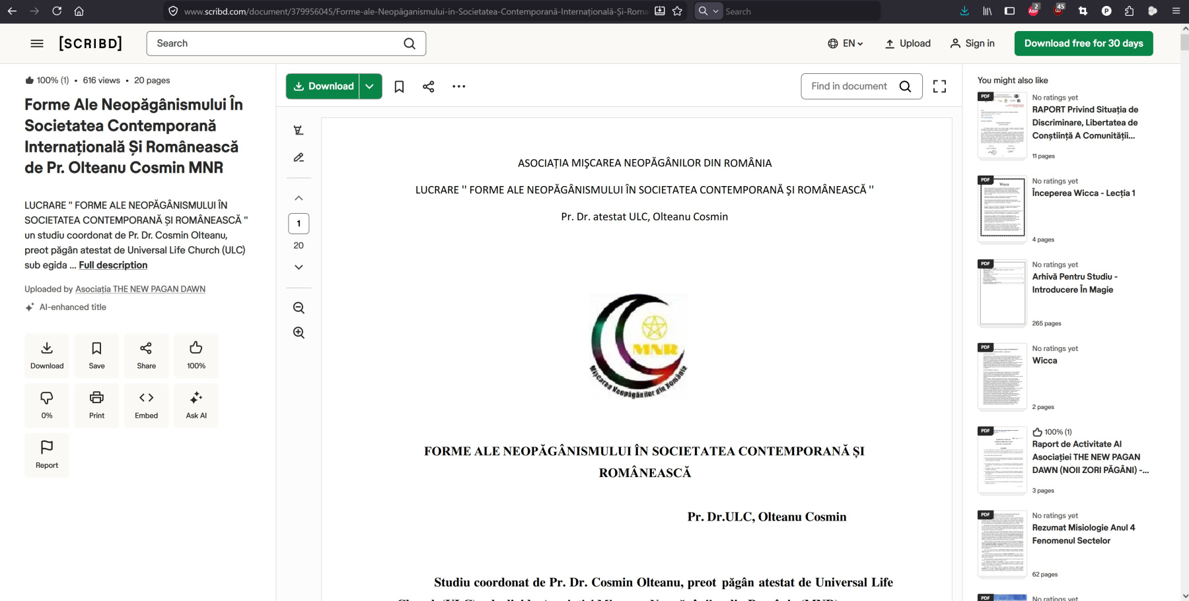Viewport: 1189px width, 601px height.
Task: Open the Scribd hamburger menu
Action: [x=37, y=44]
